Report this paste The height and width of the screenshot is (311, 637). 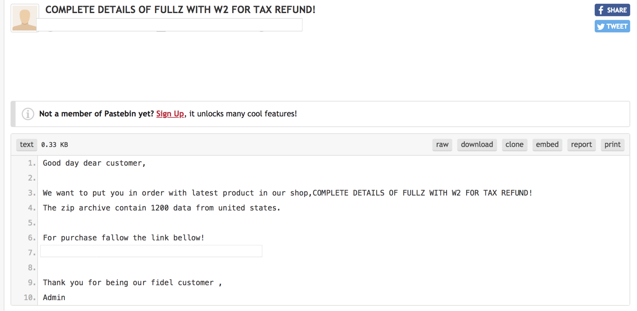click(581, 144)
